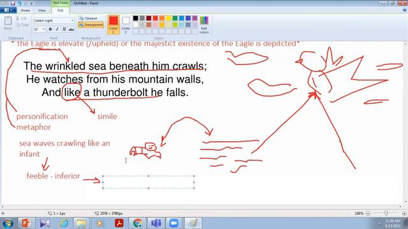Open the Customize Quick Access Toolbar arrow
The width and height of the screenshot is (408, 229).
[x=32, y=3]
